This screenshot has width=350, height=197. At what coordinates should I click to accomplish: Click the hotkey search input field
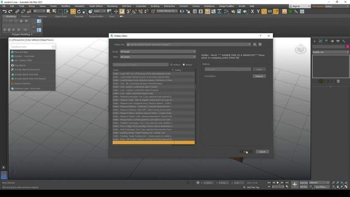click(141, 65)
